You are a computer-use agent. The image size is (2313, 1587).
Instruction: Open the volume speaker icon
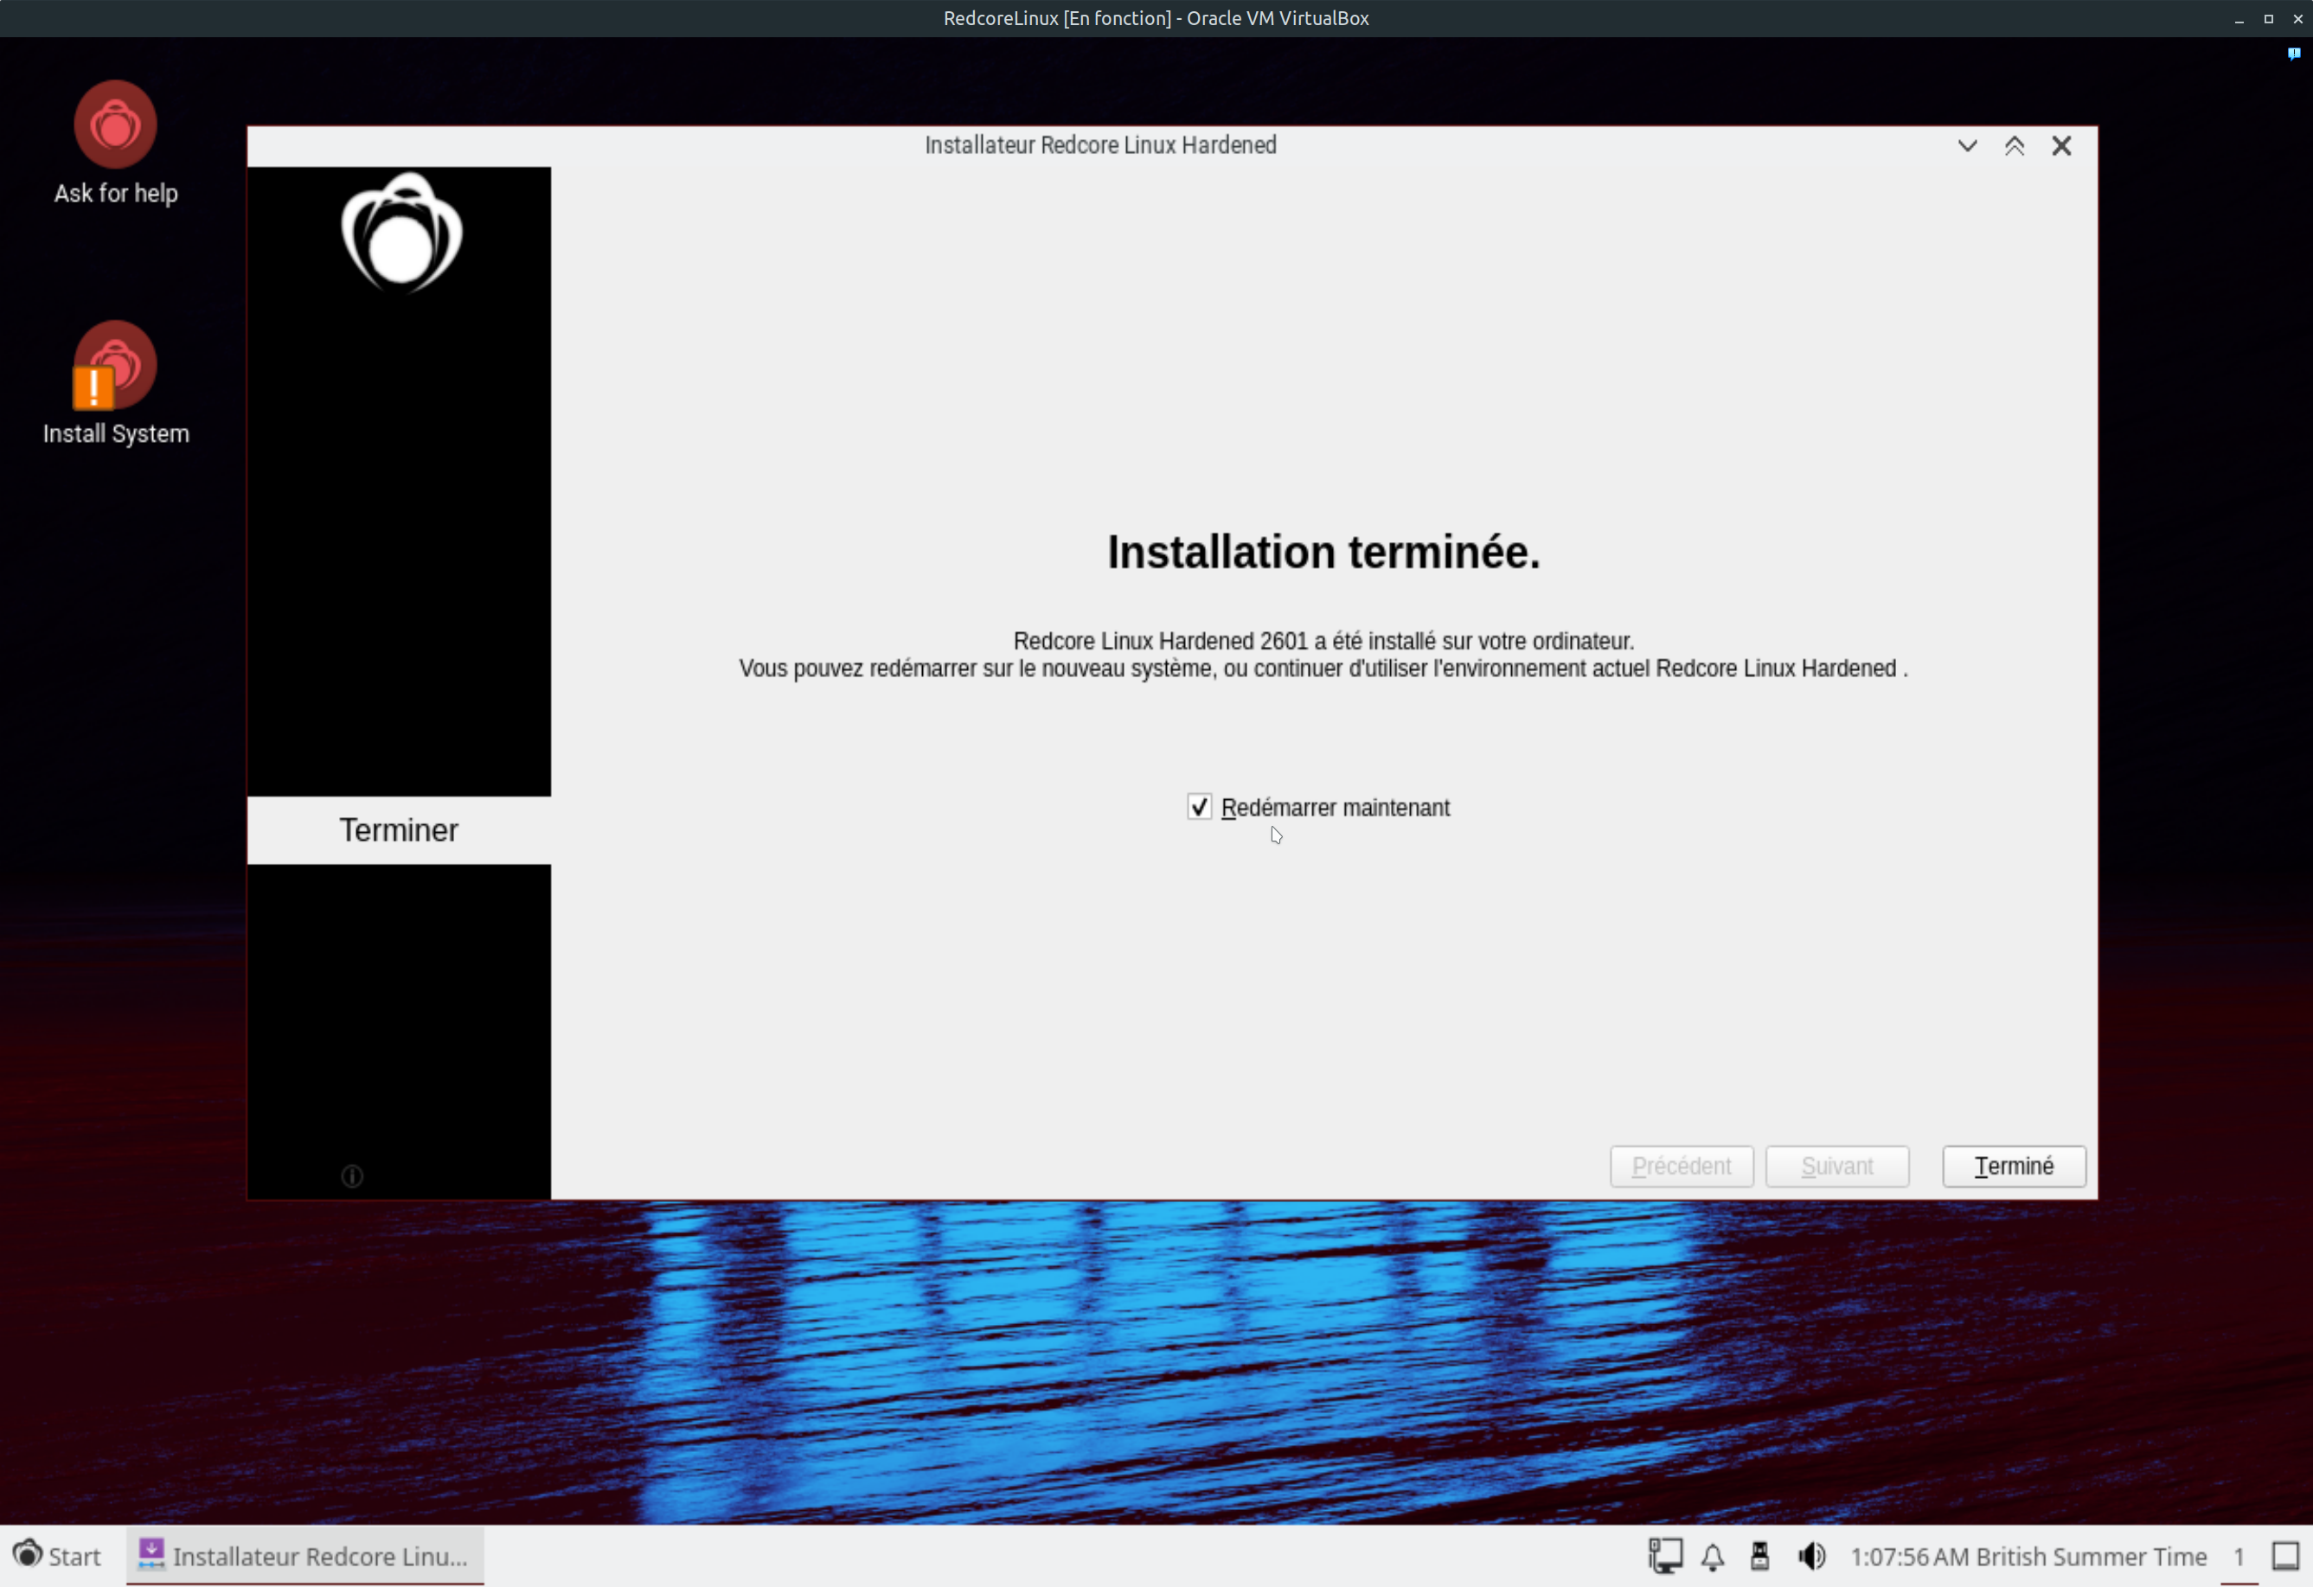(1811, 1555)
